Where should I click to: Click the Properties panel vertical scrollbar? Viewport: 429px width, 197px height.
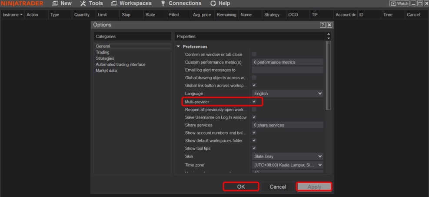point(329,76)
